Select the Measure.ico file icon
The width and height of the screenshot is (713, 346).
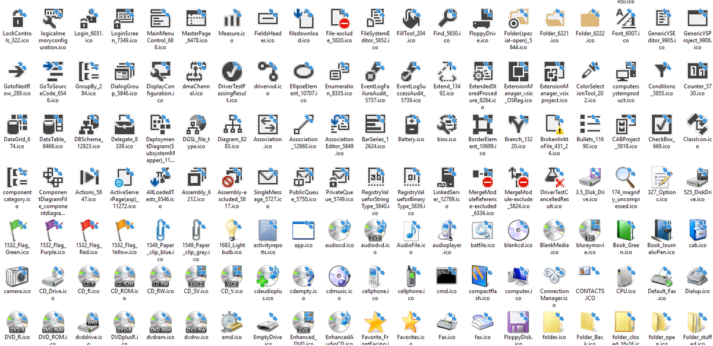click(x=232, y=19)
